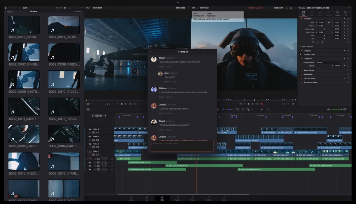The height and width of the screenshot is (204, 356).
Task: Open the Media page
Action: click(x=131, y=198)
